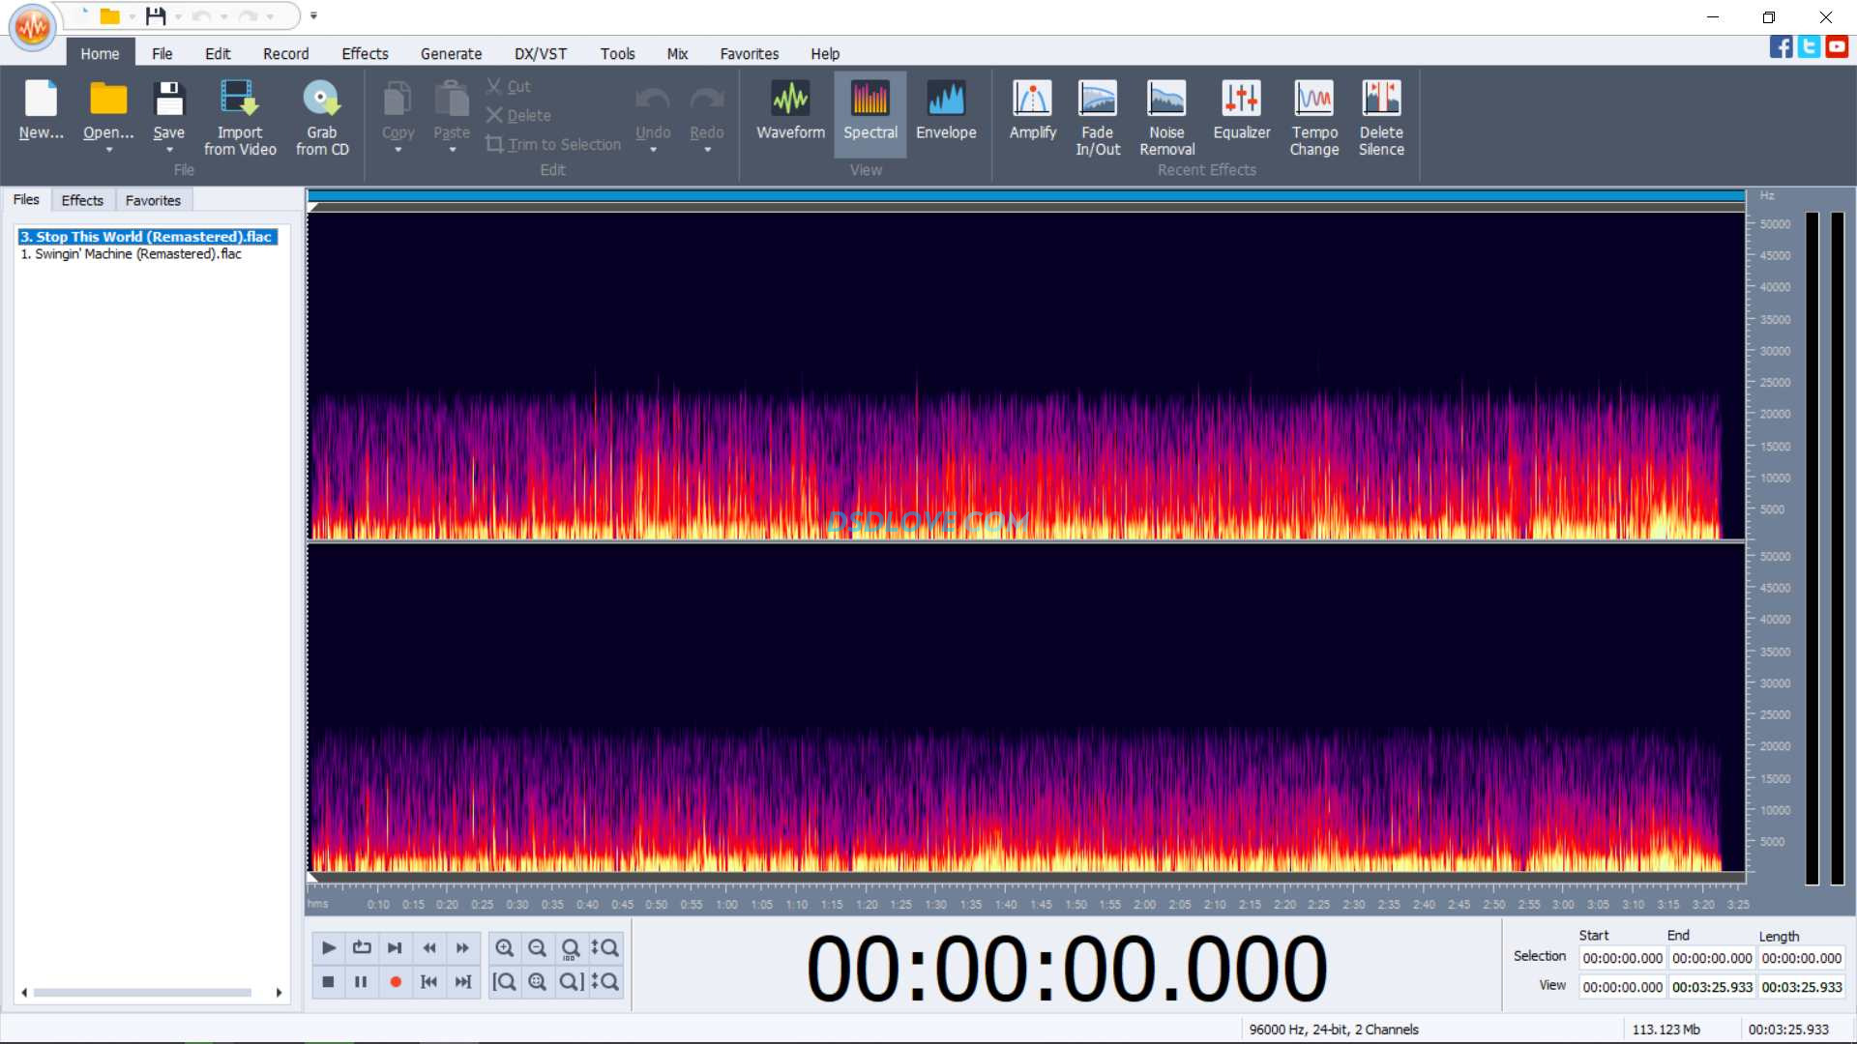
Task: Click the red Record button
Action: (x=395, y=981)
